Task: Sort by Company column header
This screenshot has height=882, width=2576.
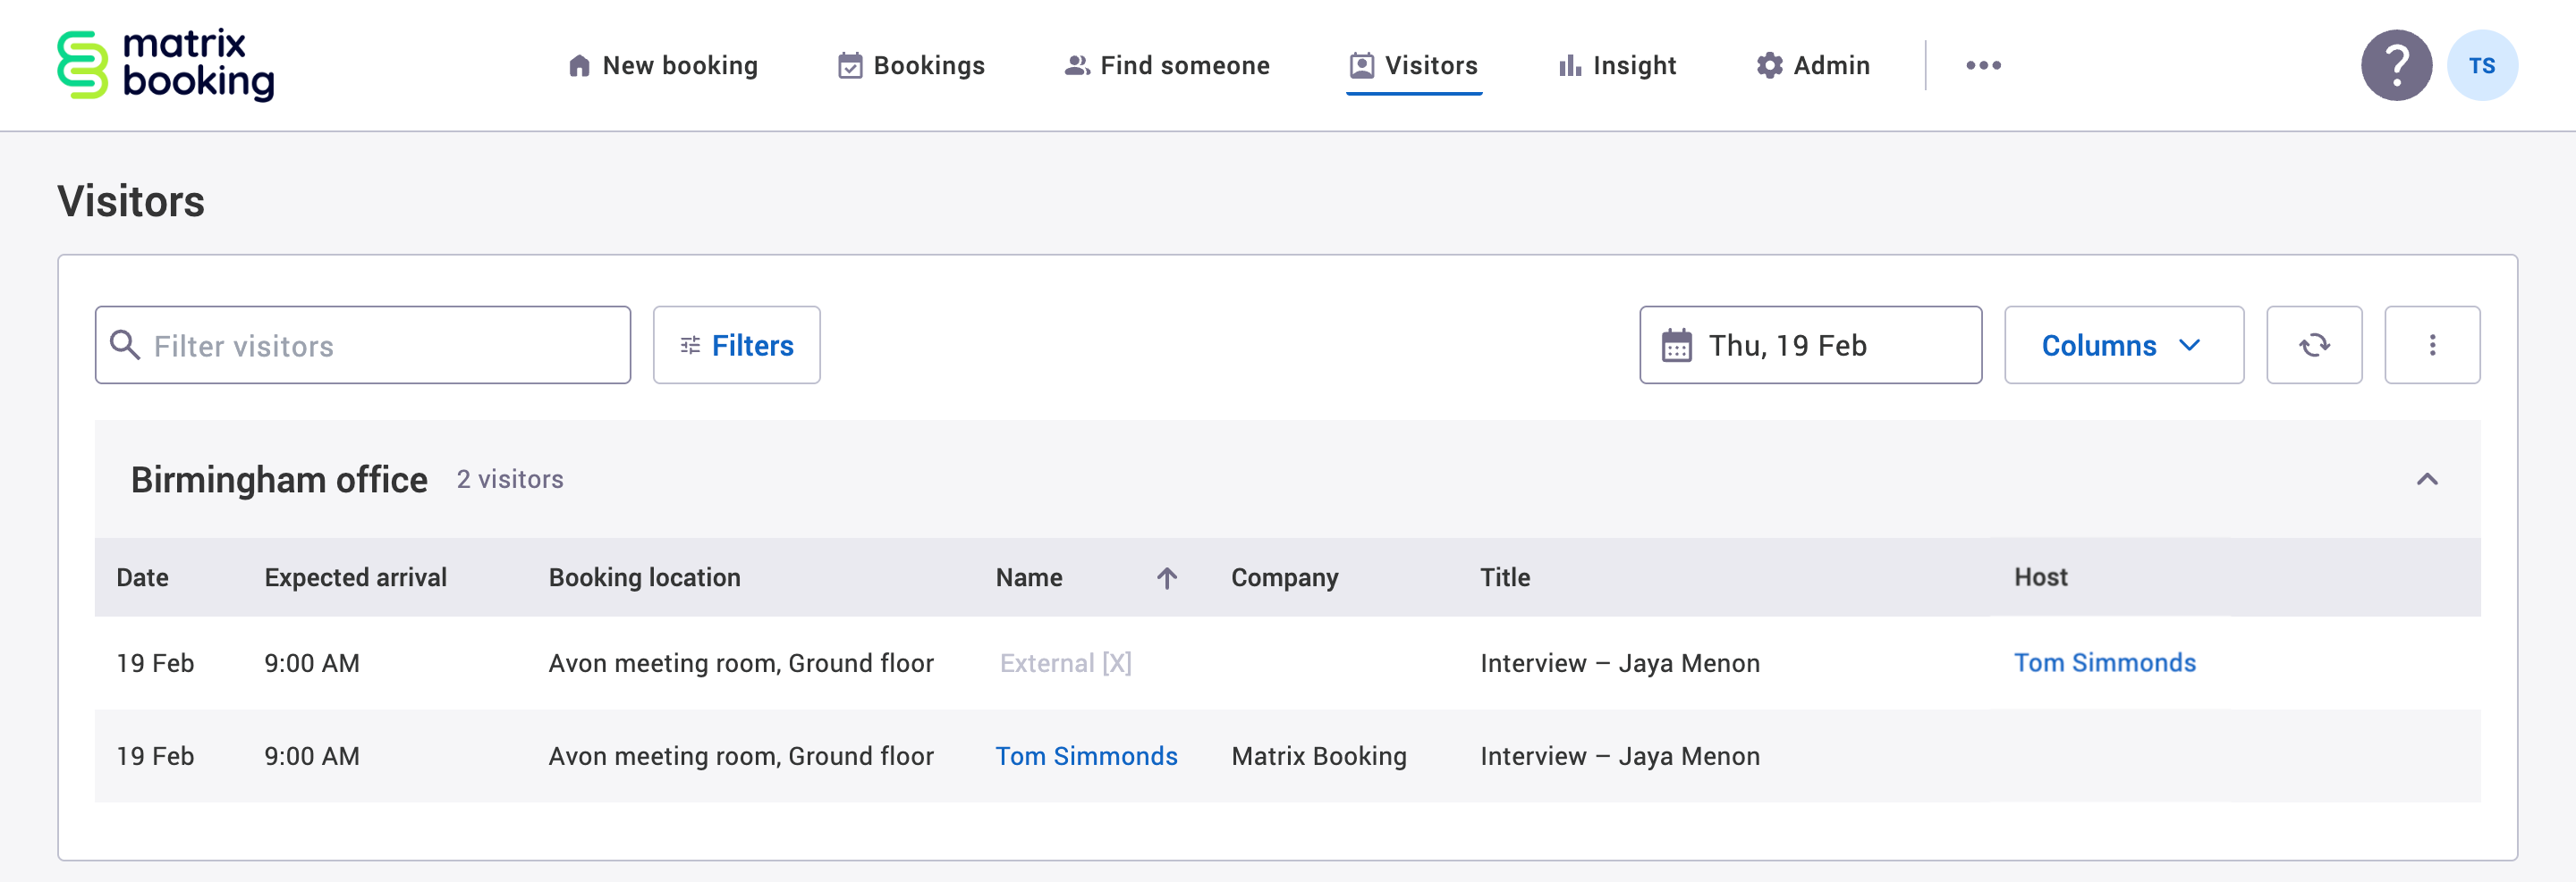Action: click(x=1284, y=577)
